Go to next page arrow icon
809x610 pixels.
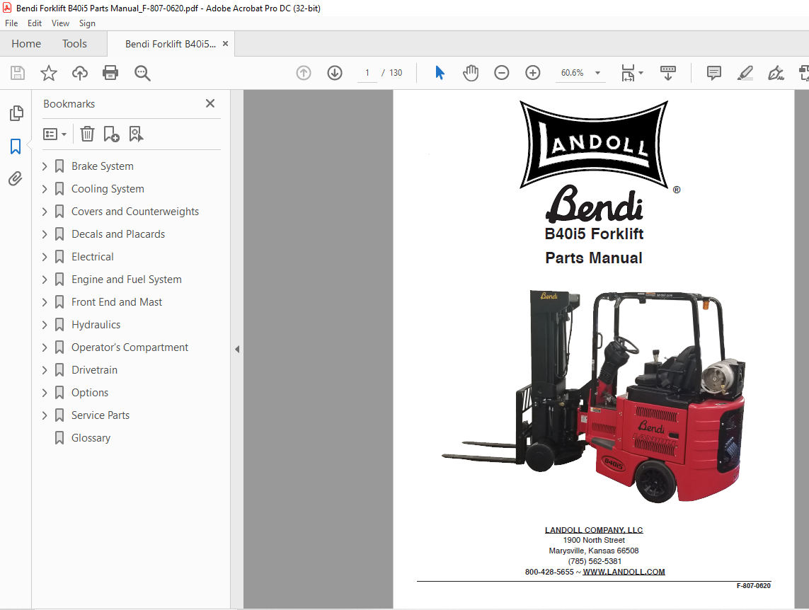point(335,73)
